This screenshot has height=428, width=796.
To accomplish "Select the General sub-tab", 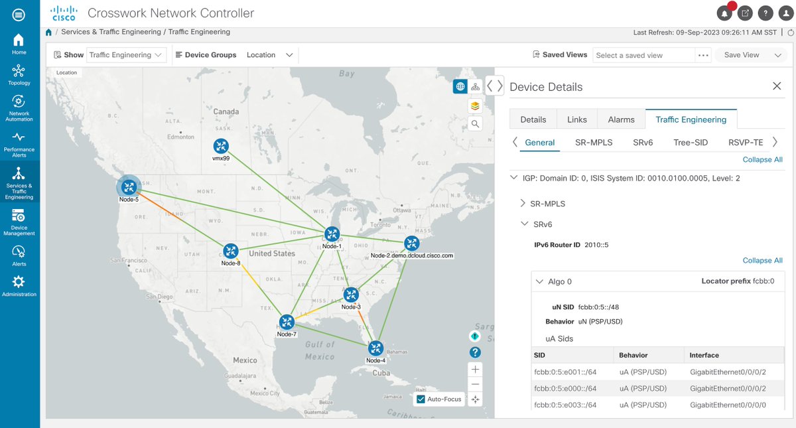I will coord(540,142).
